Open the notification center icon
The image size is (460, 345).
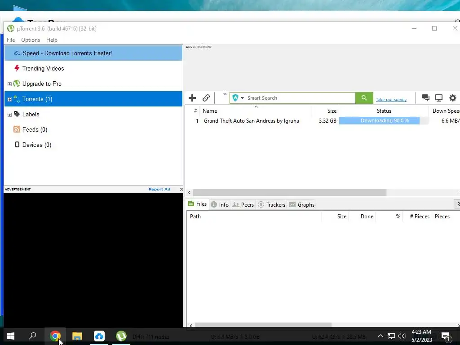tap(446, 336)
